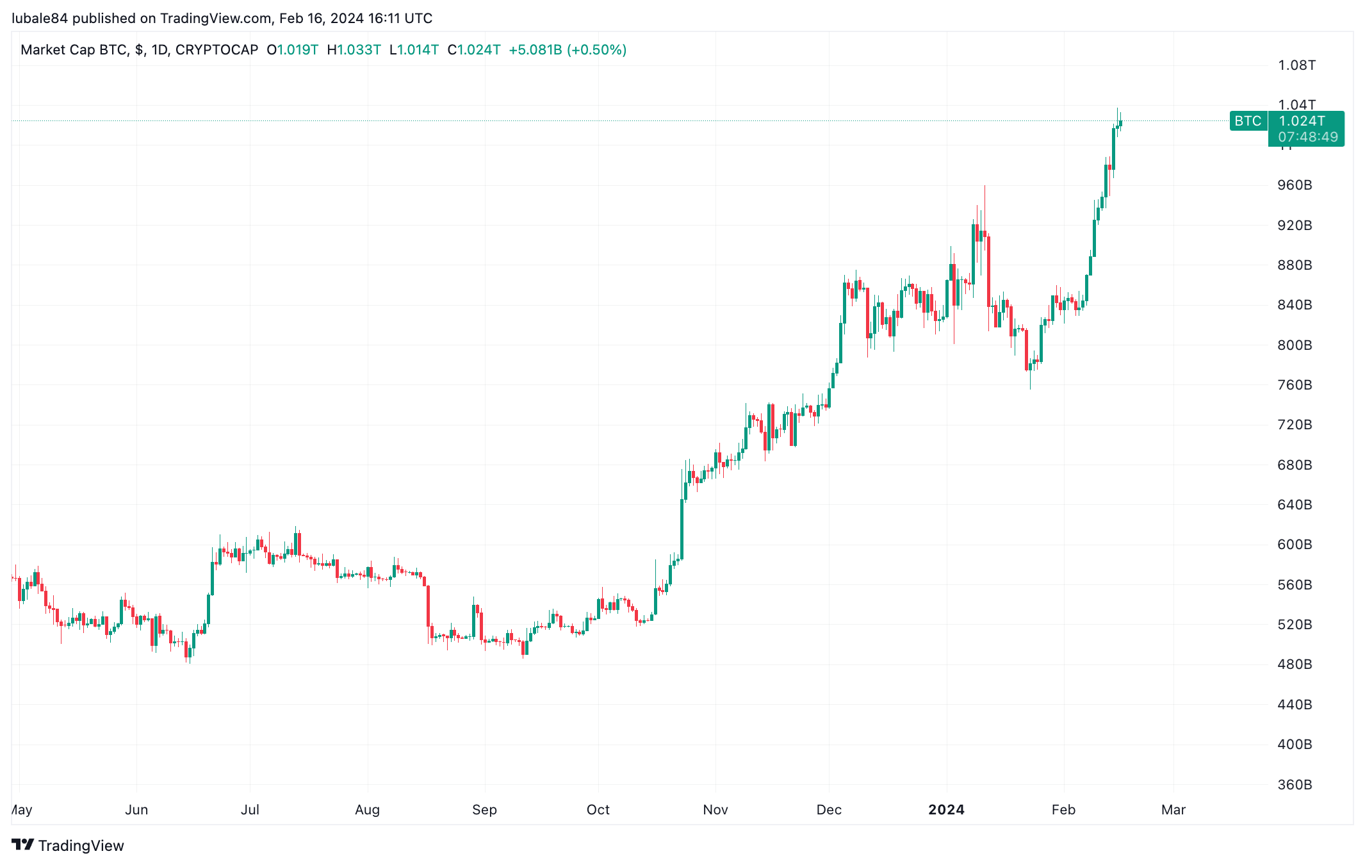The width and height of the screenshot is (1365, 865).
Task: Click the candle countdown timer 07:48:49
Action: point(1308,136)
